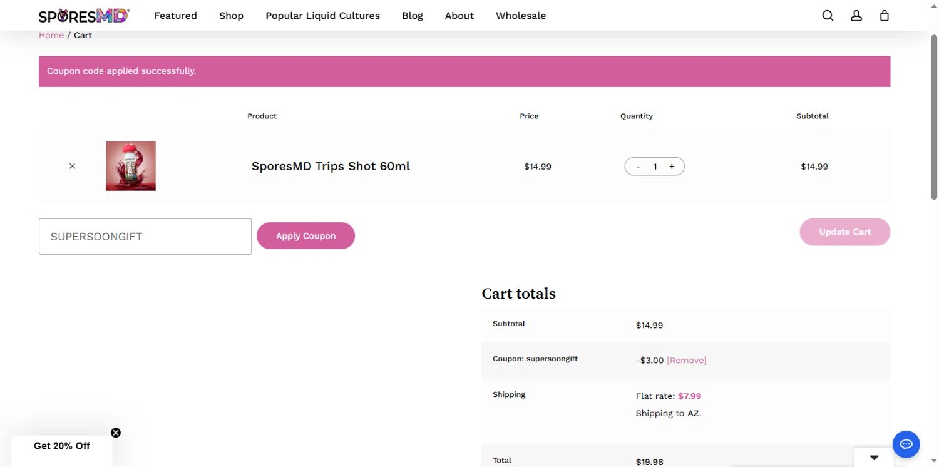Decrease quantity with the minus button
Screen dimensions: 939x467
[638, 167]
